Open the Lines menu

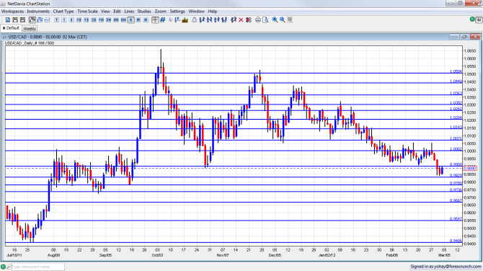coord(129,12)
